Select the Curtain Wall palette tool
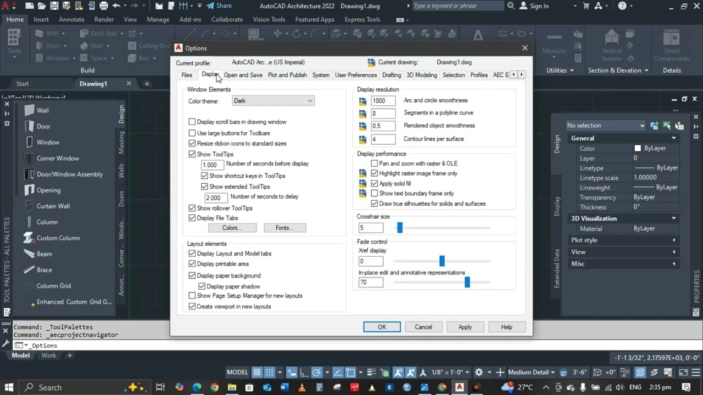The image size is (703, 395). pyautogui.click(x=46, y=206)
